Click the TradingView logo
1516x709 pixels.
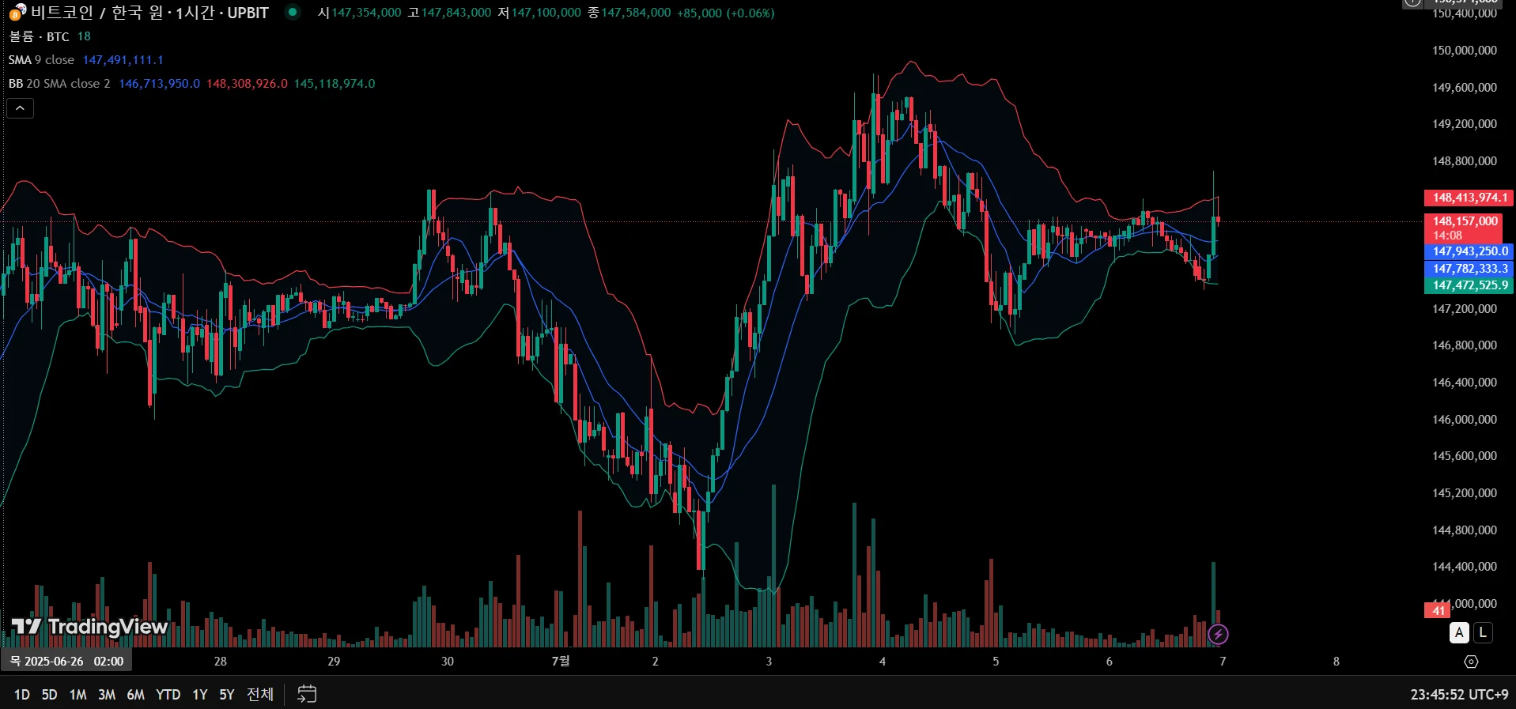tap(90, 628)
